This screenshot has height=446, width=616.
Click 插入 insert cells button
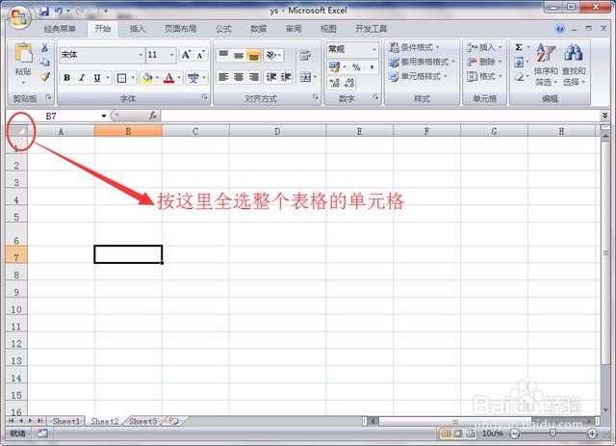coord(481,47)
